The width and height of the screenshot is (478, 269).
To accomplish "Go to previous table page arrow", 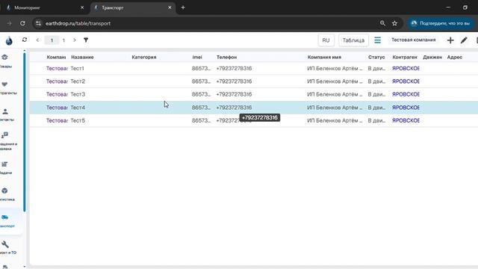I will point(37,40).
